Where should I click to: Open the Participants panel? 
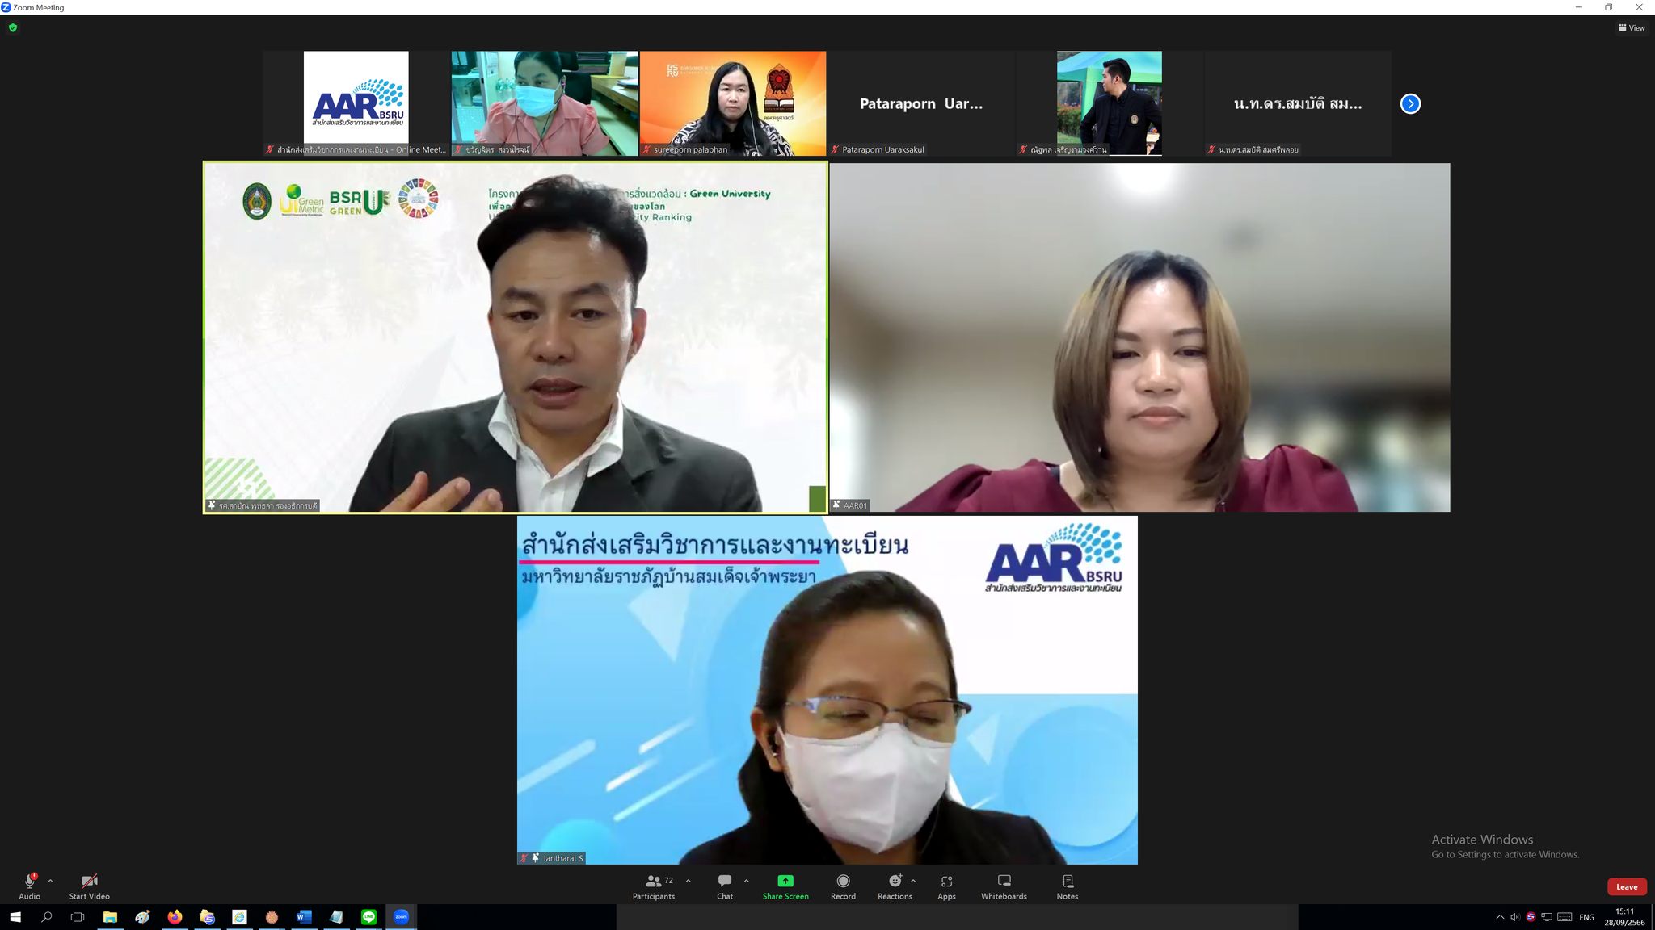click(x=654, y=886)
